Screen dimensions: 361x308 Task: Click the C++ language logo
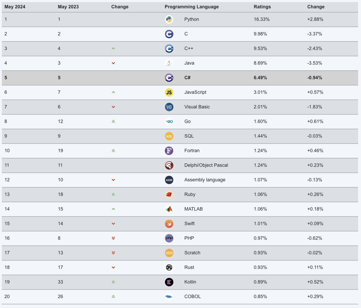pyautogui.click(x=169, y=48)
